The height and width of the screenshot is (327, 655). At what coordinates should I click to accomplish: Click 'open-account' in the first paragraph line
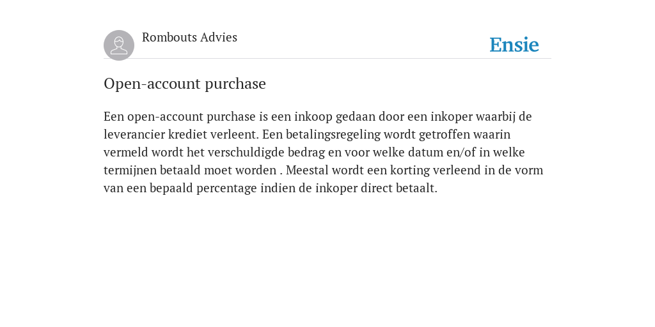[x=166, y=118]
